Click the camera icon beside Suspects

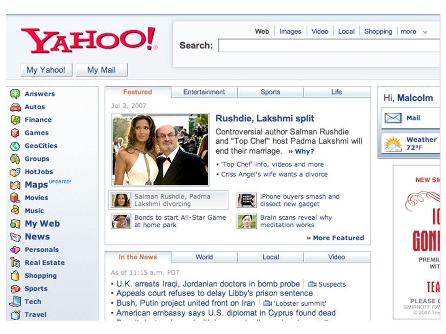[x=312, y=284]
